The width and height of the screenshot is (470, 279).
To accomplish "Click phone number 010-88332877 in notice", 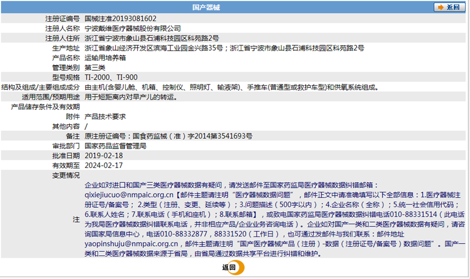I will click(x=184, y=234).
